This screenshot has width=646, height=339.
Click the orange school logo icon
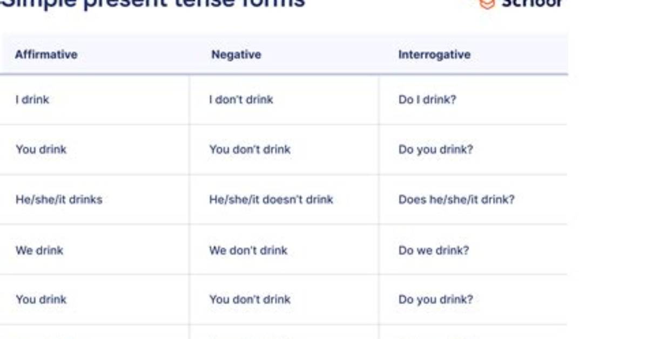click(487, 4)
